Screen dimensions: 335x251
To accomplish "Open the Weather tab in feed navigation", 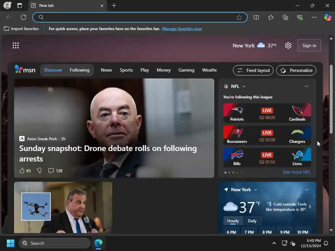I will [x=209, y=70].
